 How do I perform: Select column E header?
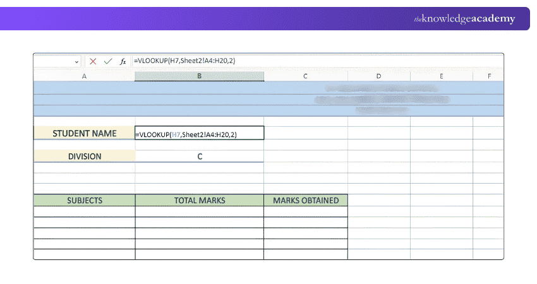442,76
